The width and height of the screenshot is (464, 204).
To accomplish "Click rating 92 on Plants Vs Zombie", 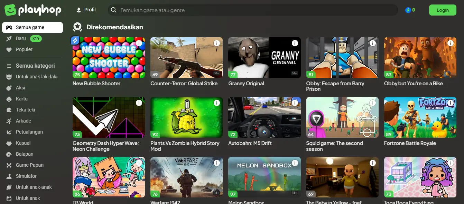I will 155,134.
